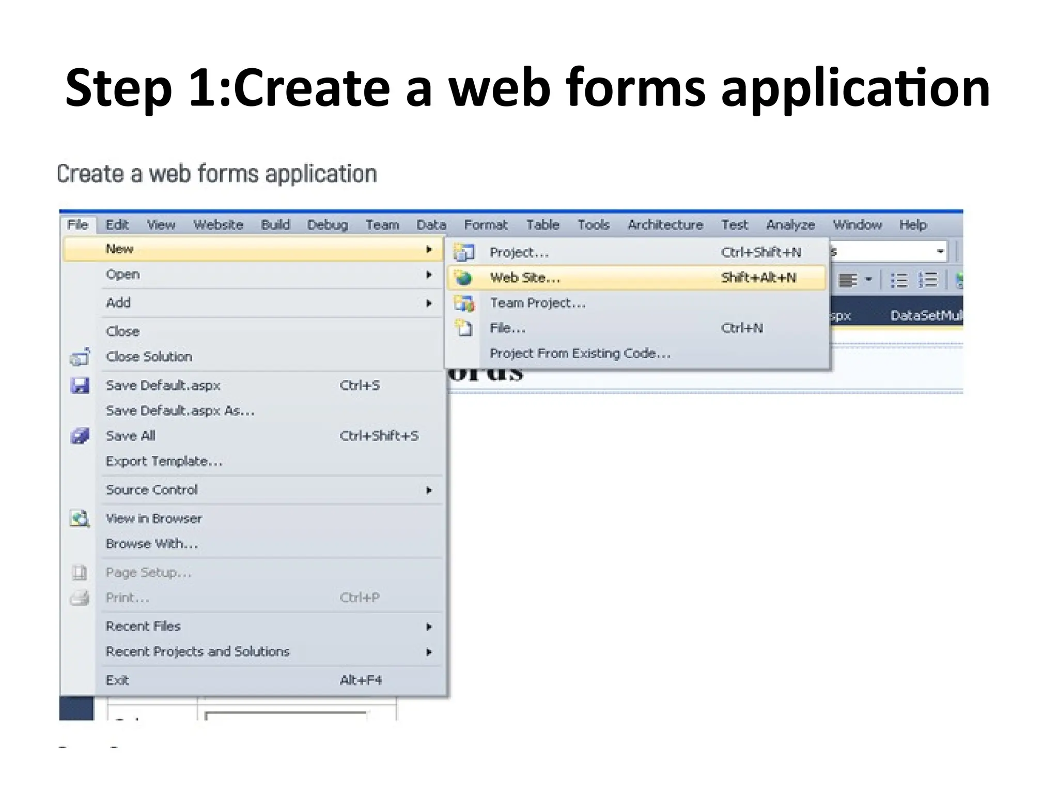Switch to the DataSetMul document tab

coord(926,315)
